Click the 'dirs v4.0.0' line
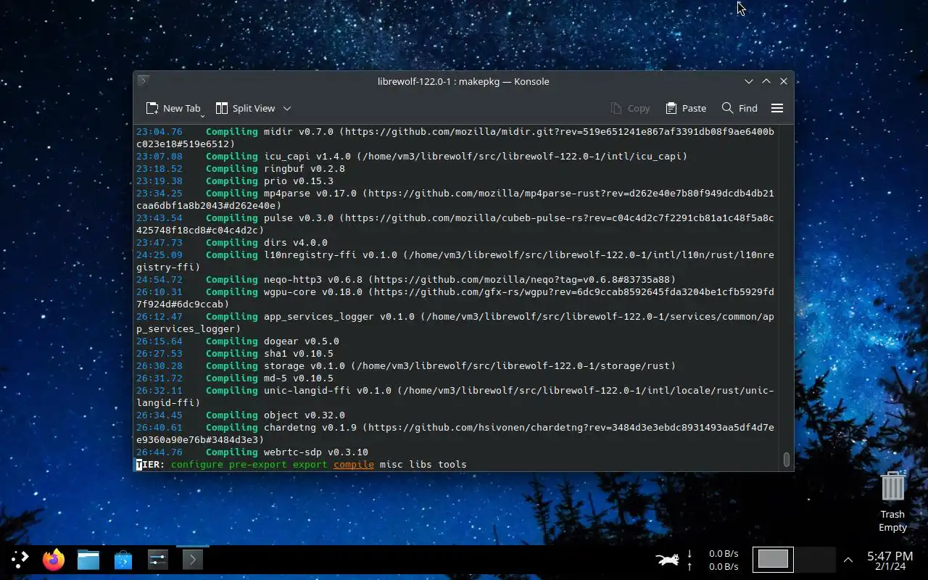Viewport: 928px width, 580px height. click(x=232, y=242)
